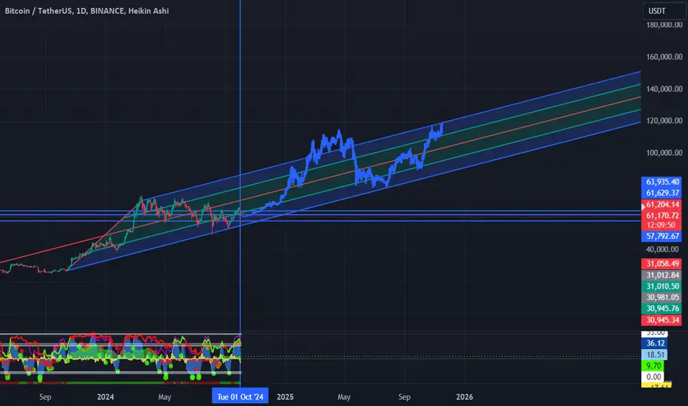This screenshot has width=688, height=406.
Task: Click the 12:09:50 countdown timer
Action: 661,225
